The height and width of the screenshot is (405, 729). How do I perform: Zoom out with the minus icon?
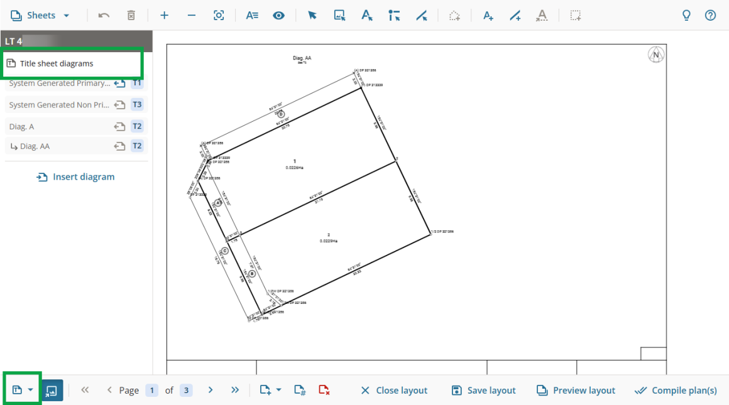click(192, 15)
